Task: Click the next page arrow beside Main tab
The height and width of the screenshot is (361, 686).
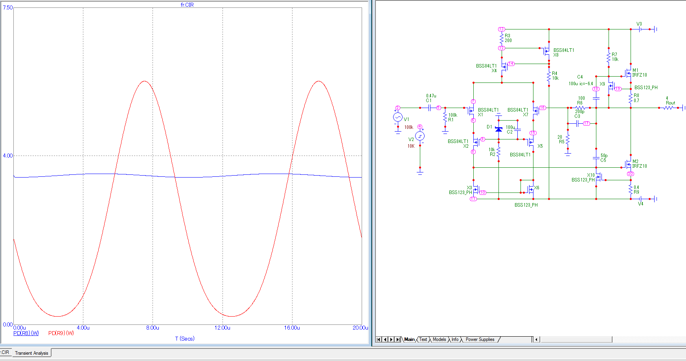Action: coord(392,339)
